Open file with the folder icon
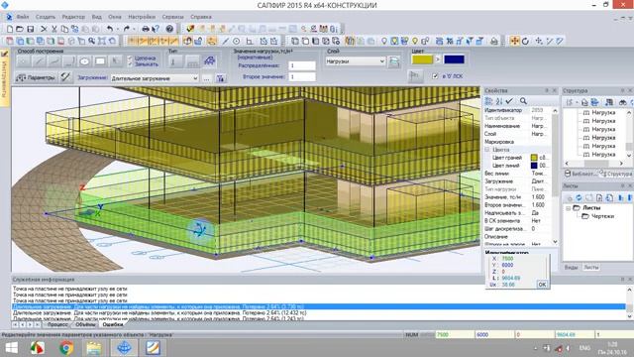634x357 pixels. point(20,29)
